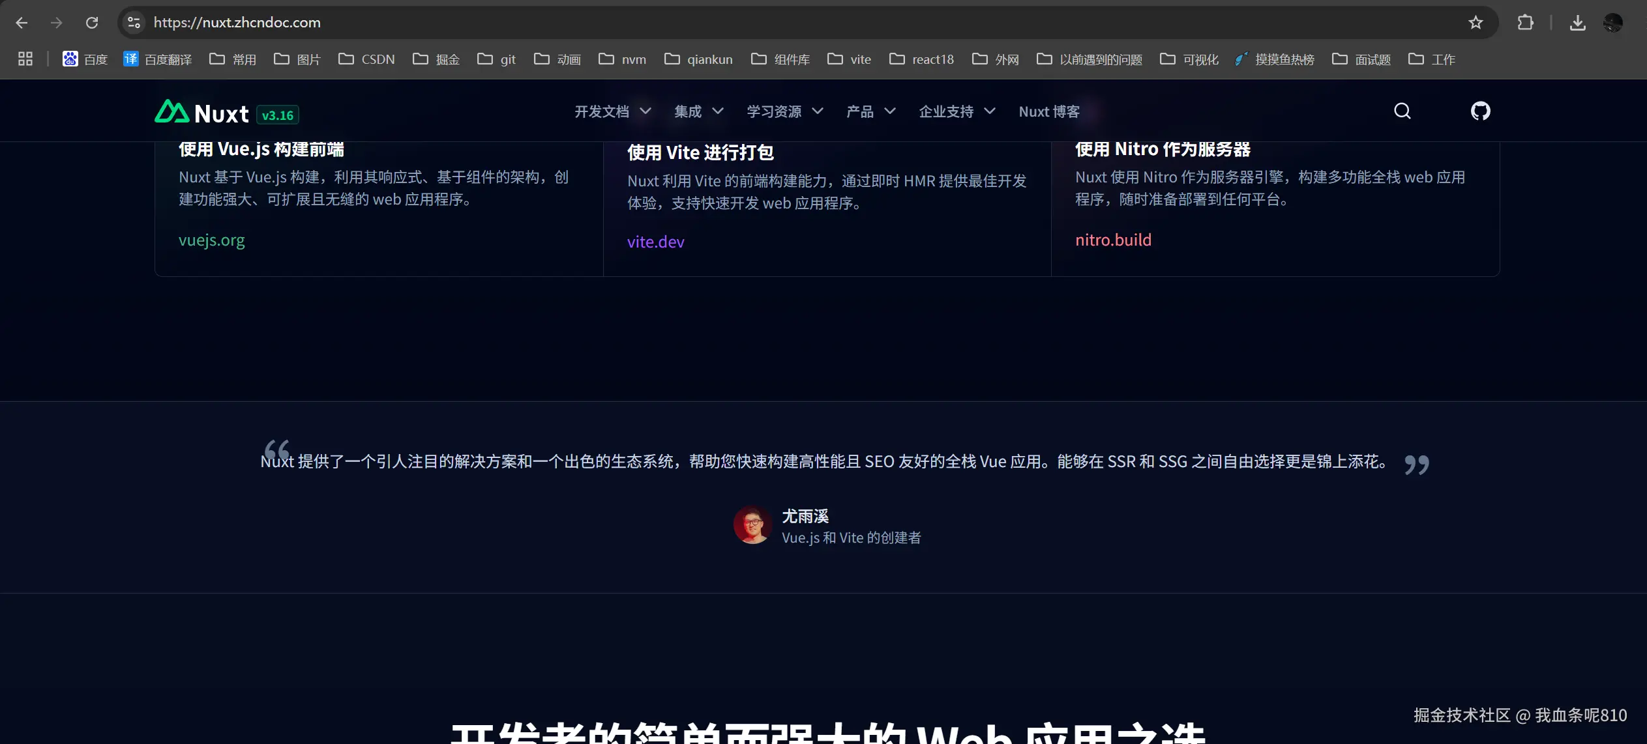This screenshot has width=1647, height=744.
Task: Open the browser downloads icon
Action: [x=1577, y=23]
